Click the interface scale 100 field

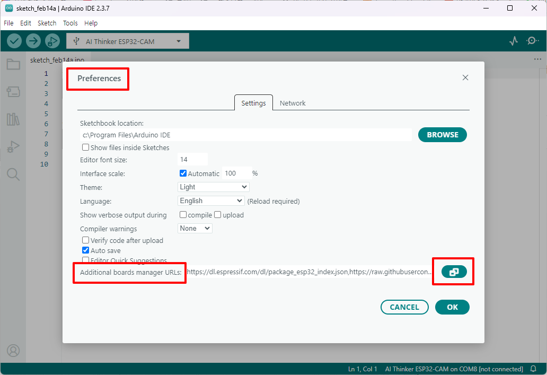(237, 173)
